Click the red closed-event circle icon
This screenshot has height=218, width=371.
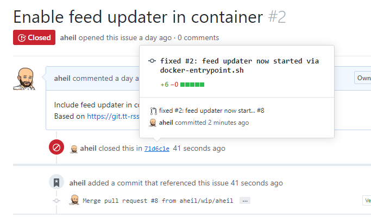pyautogui.click(x=56, y=147)
